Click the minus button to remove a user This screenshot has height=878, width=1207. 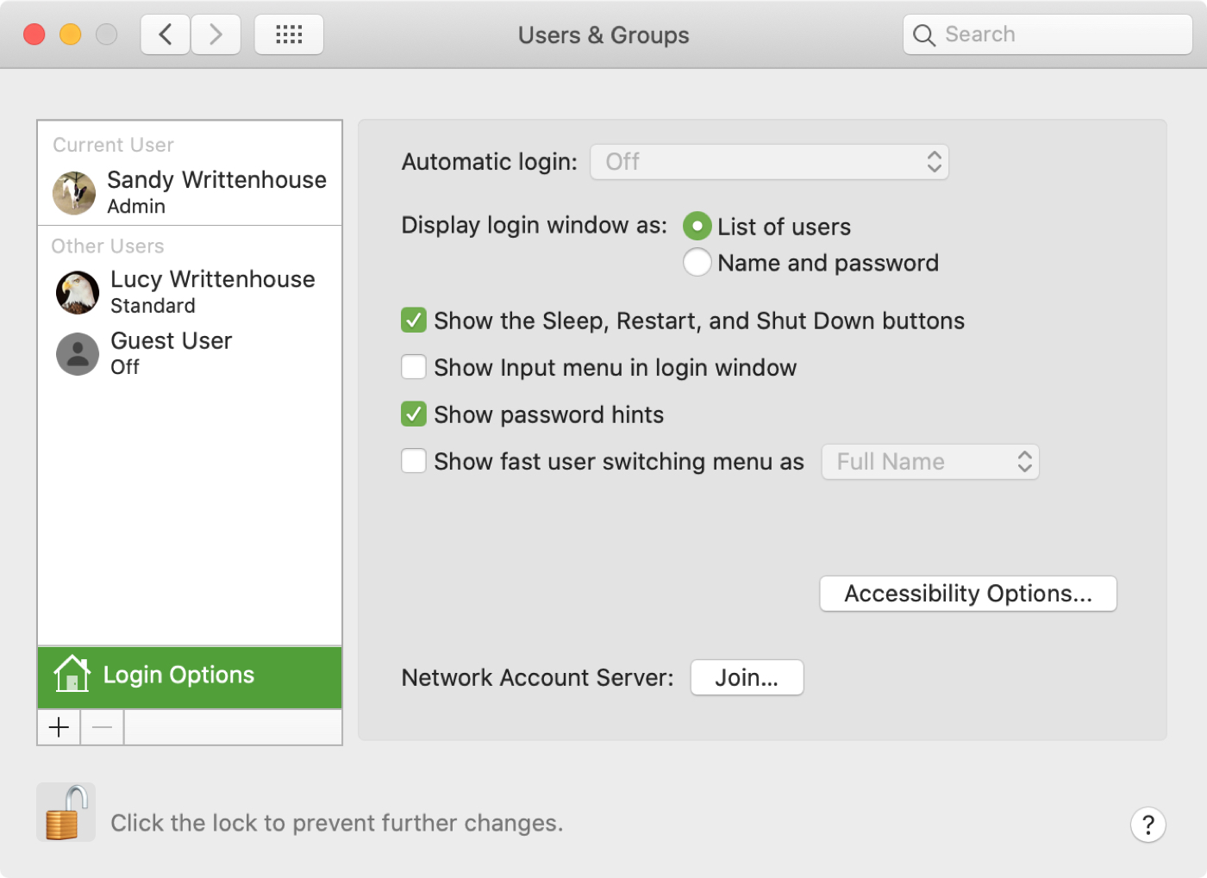(101, 726)
